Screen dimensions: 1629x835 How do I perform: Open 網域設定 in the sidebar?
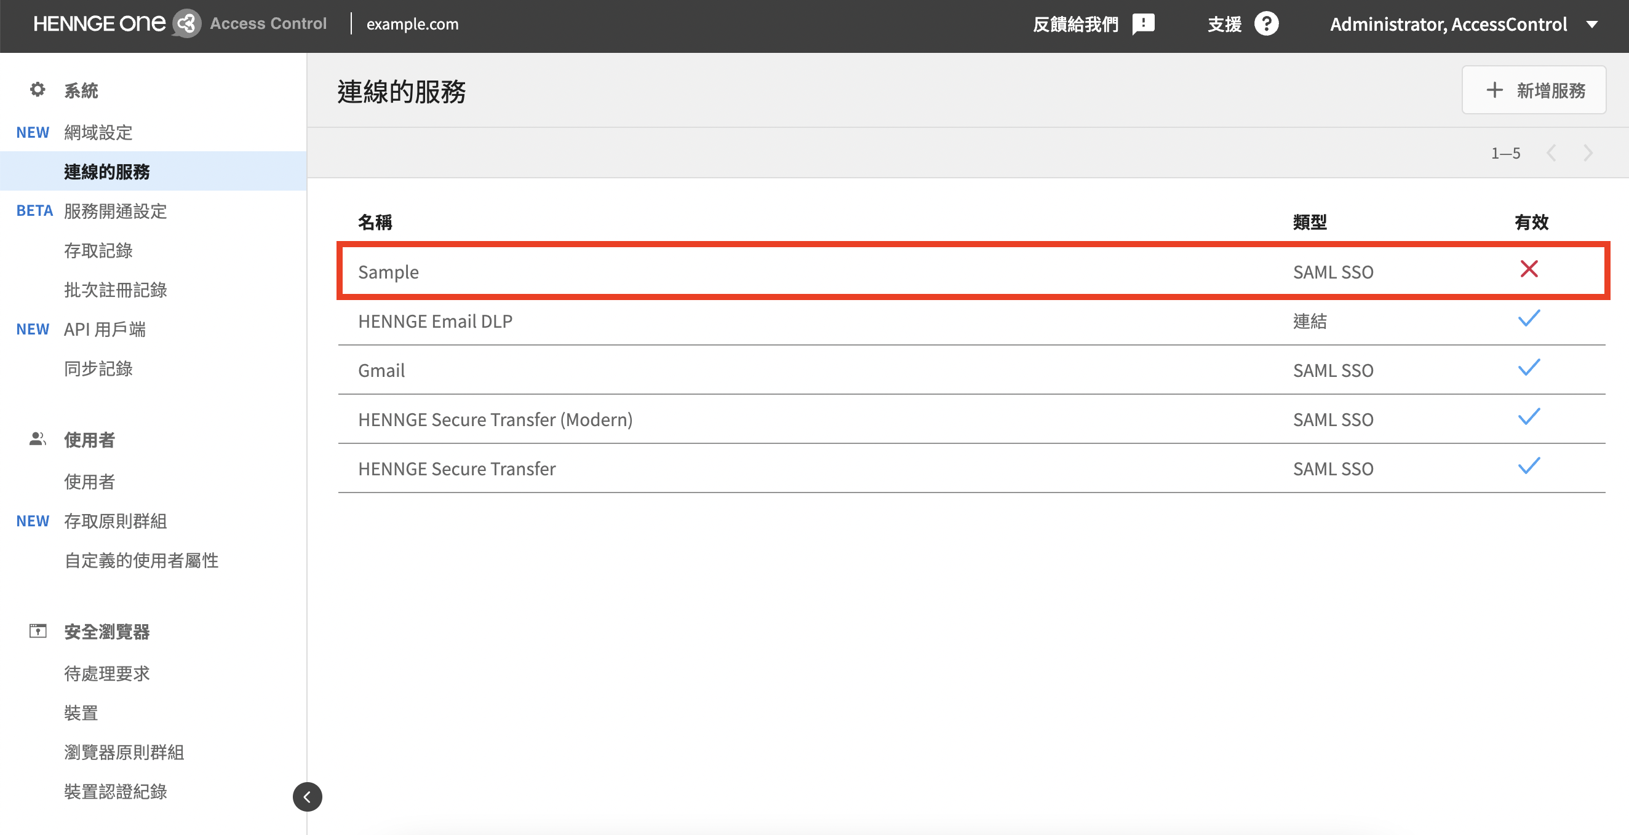pos(98,133)
